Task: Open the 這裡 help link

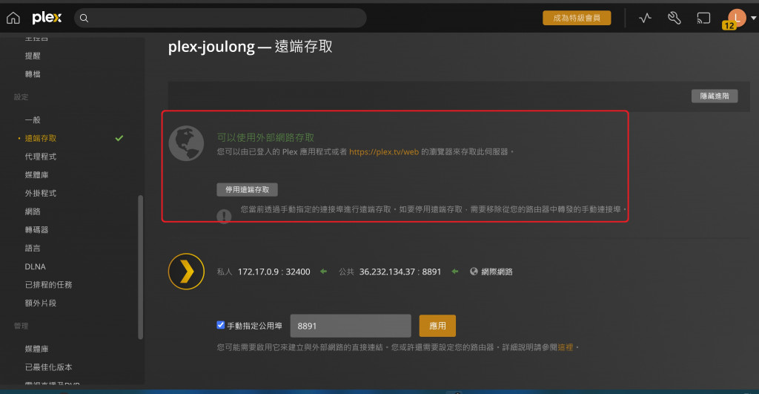Action: tap(566, 347)
